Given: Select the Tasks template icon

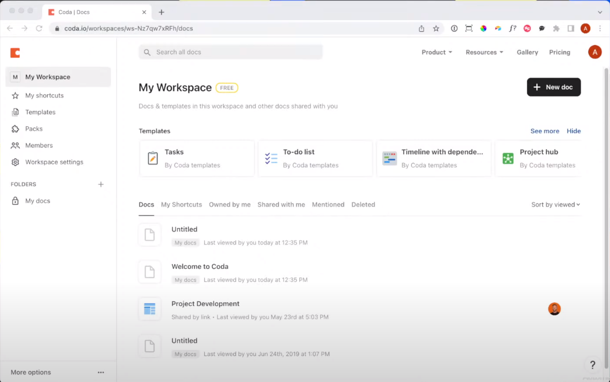Looking at the screenshot, I should point(153,158).
